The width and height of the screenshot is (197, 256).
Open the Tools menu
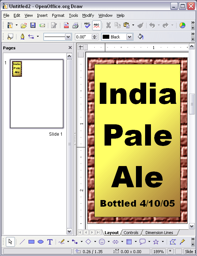(73, 15)
